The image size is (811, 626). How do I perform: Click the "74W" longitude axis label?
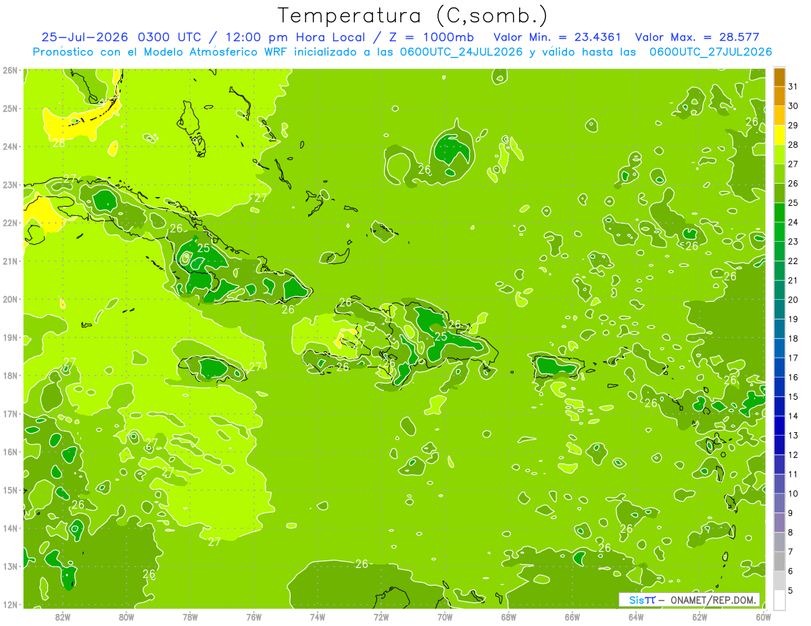click(x=318, y=617)
